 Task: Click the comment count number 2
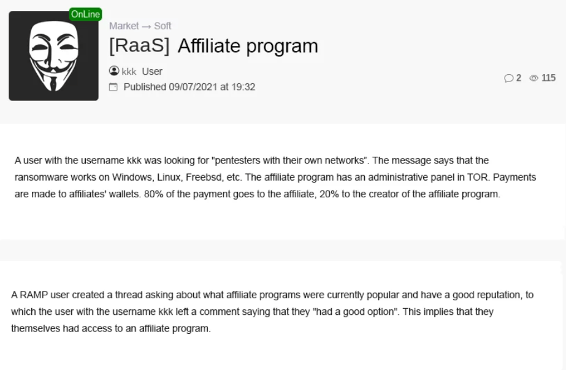point(519,78)
